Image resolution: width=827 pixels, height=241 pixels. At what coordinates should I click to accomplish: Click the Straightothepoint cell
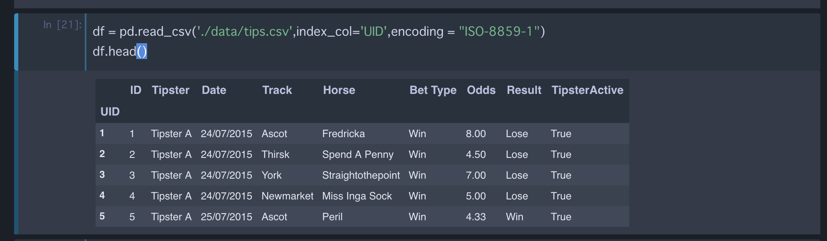[x=361, y=175]
